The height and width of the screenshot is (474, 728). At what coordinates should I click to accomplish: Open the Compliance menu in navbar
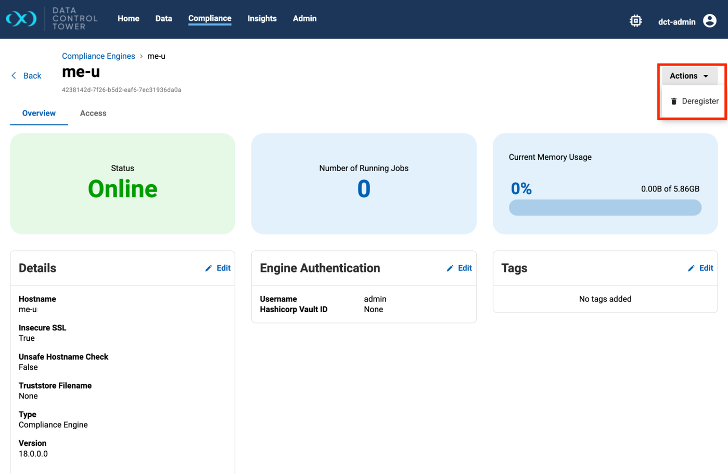click(x=210, y=19)
